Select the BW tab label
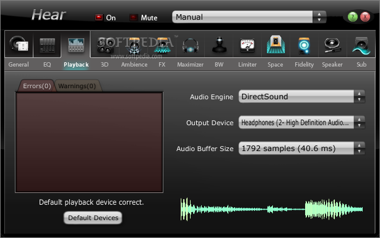This screenshot has width=380, height=238. pyautogui.click(x=219, y=65)
